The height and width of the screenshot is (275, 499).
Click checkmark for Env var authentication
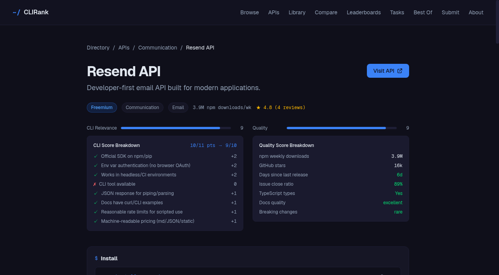click(96, 166)
